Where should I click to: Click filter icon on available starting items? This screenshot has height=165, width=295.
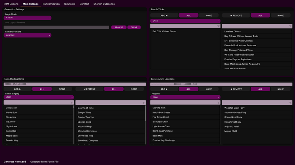(x=72, y=103)
